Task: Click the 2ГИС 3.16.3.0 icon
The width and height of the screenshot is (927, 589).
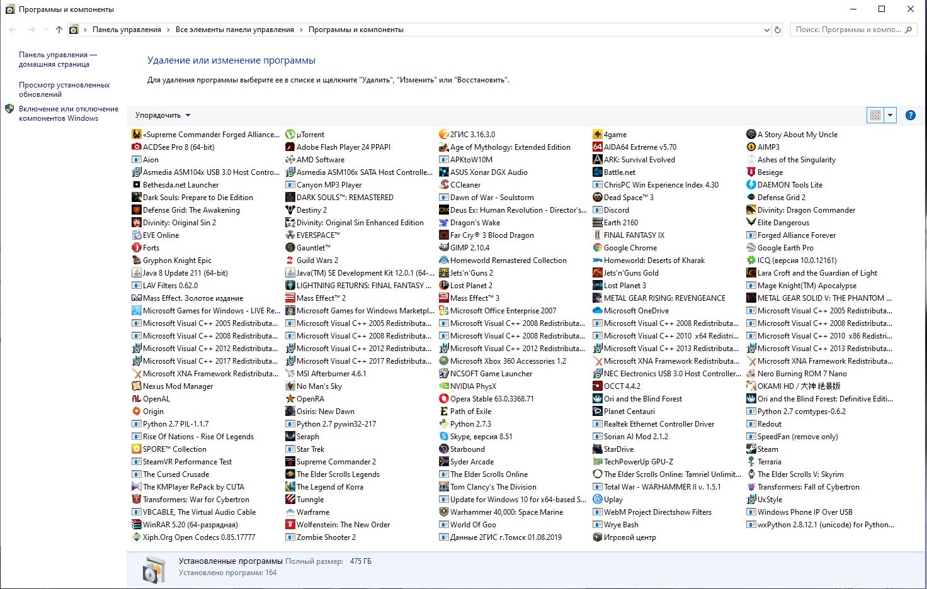Action: 444,134
